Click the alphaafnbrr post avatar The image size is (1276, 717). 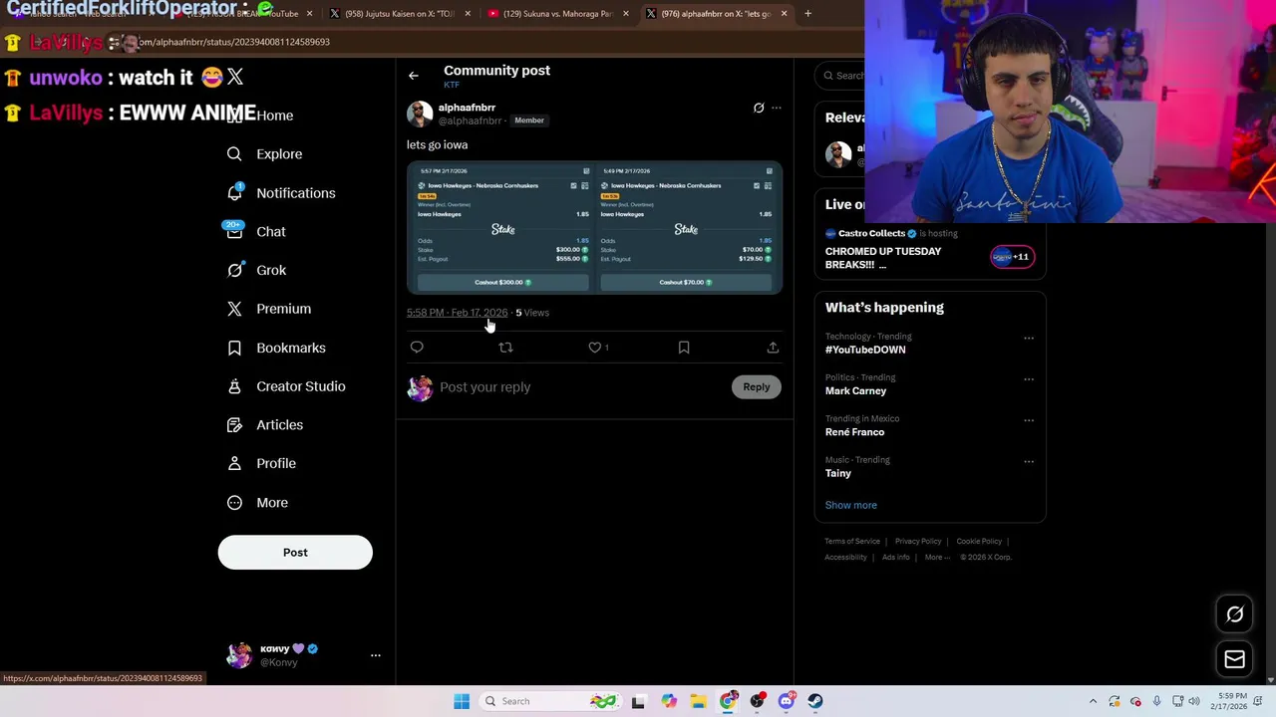click(420, 114)
